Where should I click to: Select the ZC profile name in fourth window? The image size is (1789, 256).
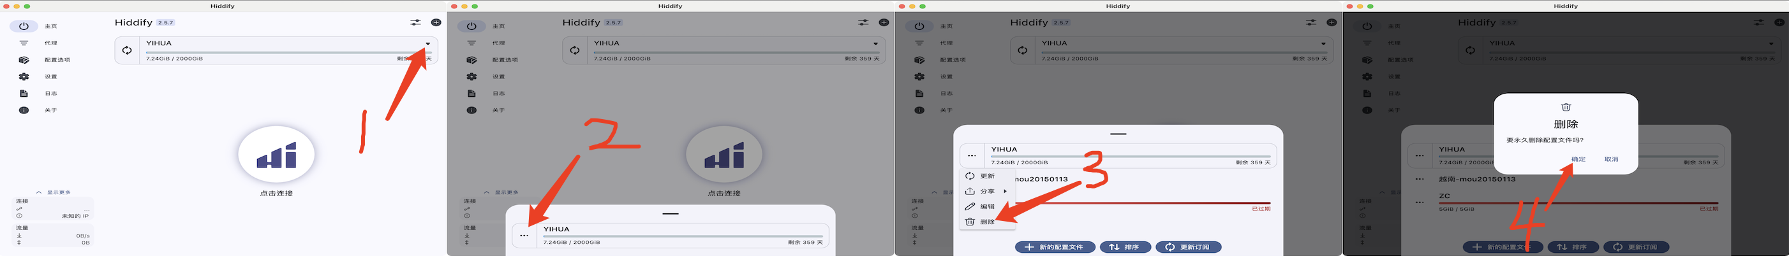(1444, 196)
